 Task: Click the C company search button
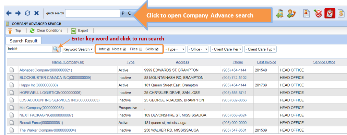(x=130, y=13)
